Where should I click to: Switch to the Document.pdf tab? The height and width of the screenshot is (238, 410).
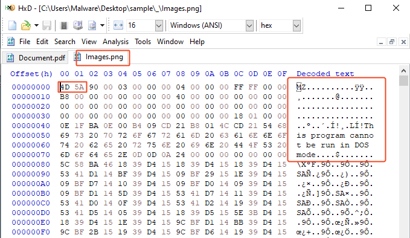[x=36, y=58]
